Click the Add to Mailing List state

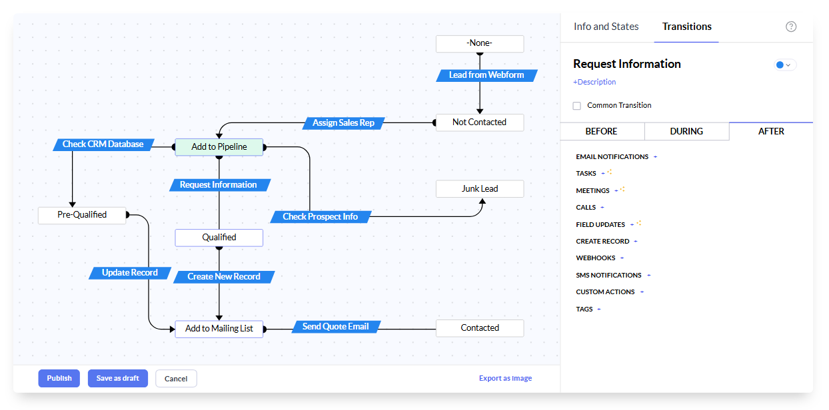coord(219,329)
